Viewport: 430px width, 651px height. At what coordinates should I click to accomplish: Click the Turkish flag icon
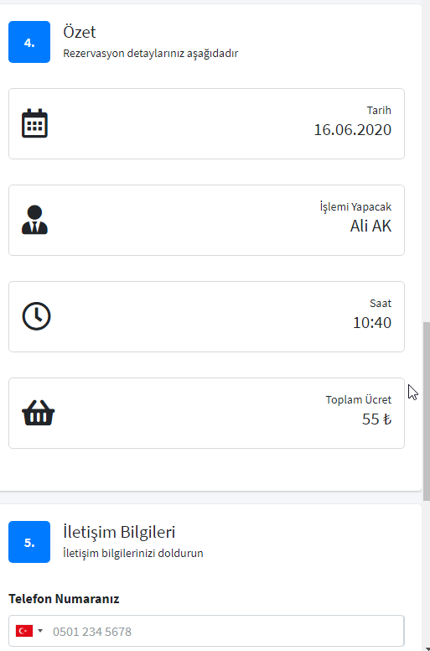pyautogui.click(x=24, y=631)
